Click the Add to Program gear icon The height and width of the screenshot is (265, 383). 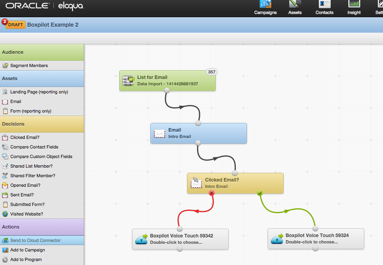[5, 260]
